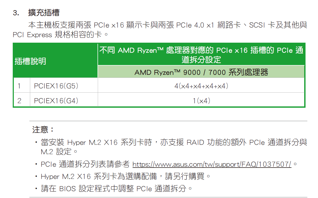The image size is (318, 198).
Task: Click PCI Express in the intro paragraph
Action: click(x=33, y=35)
